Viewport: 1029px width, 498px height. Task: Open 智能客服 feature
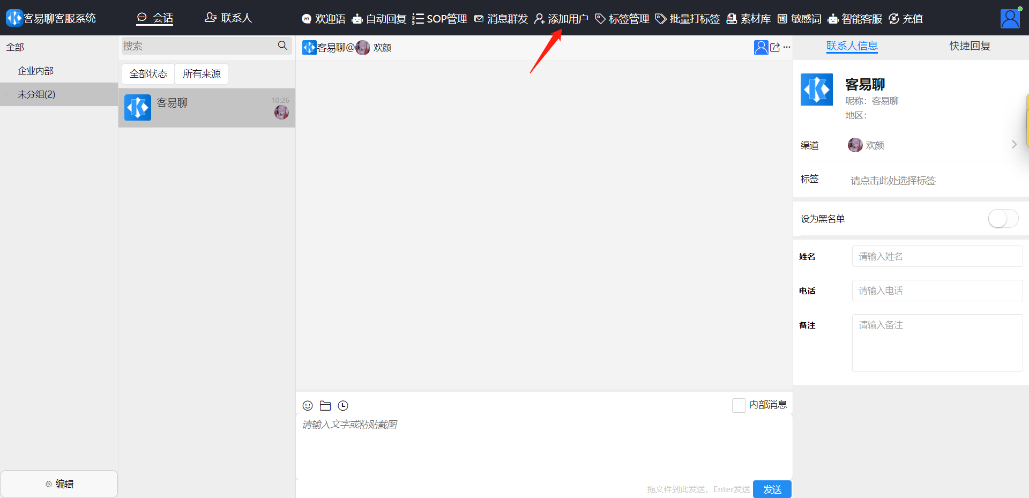[855, 19]
